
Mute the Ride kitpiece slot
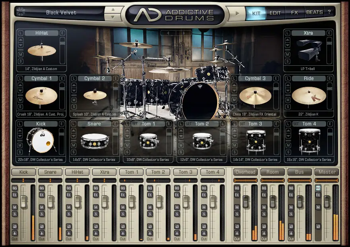(x=288, y=100)
